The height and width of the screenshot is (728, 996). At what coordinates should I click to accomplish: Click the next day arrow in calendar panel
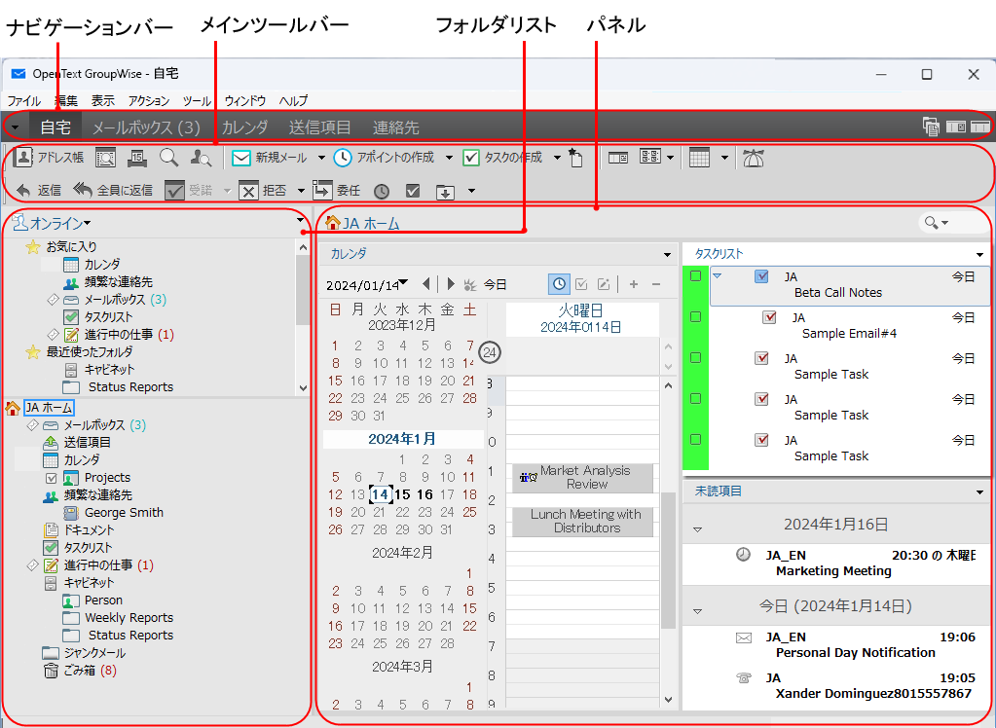(451, 284)
